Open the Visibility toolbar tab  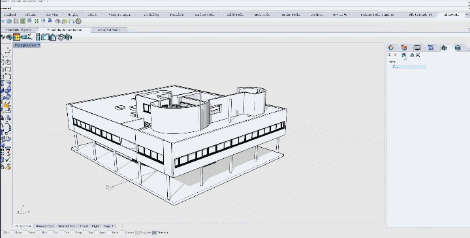[151, 14]
